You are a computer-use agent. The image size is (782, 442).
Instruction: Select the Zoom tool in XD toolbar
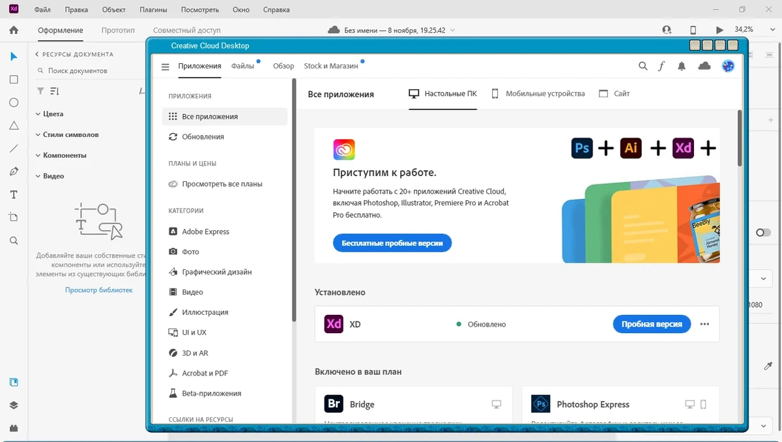coord(14,241)
